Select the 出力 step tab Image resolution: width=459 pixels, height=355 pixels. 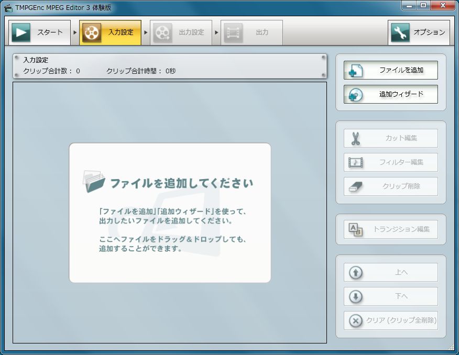[x=252, y=32]
